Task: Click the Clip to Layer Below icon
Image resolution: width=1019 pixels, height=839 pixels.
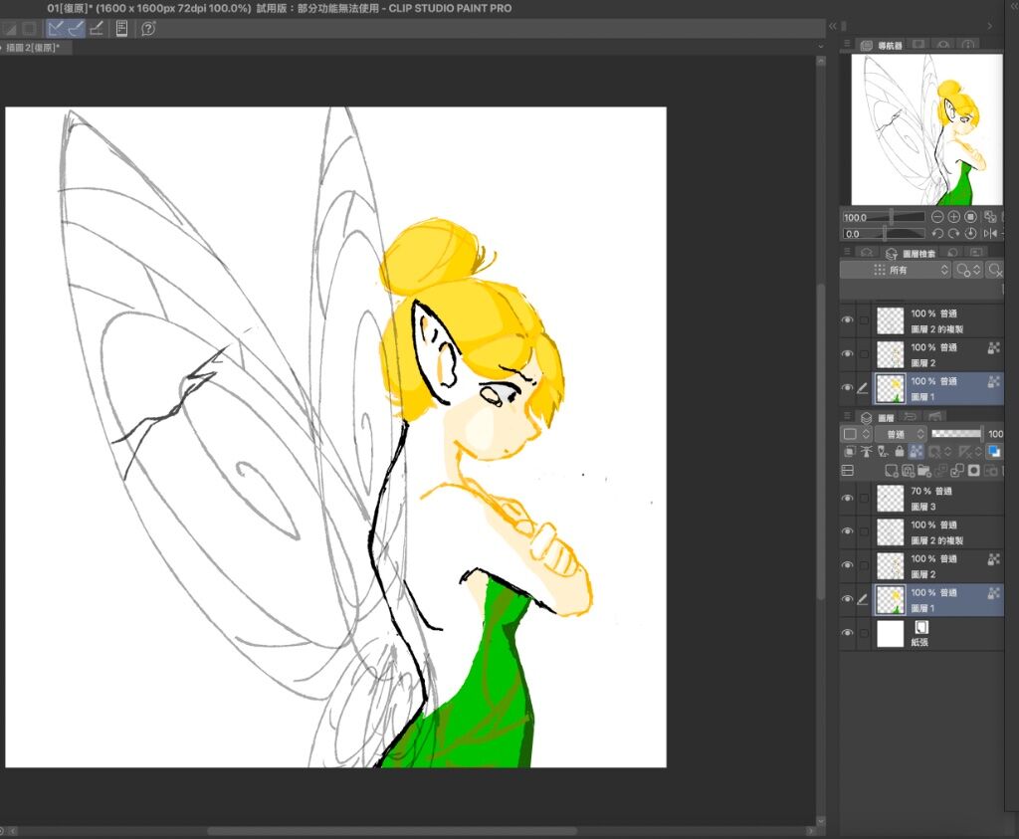Action: pos(850,451)
